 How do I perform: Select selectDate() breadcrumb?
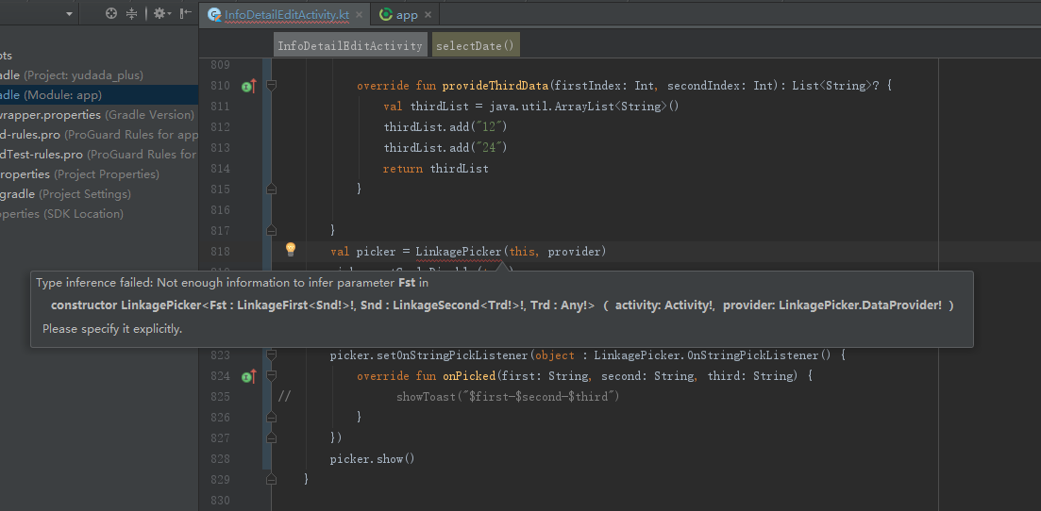(476, 46)
